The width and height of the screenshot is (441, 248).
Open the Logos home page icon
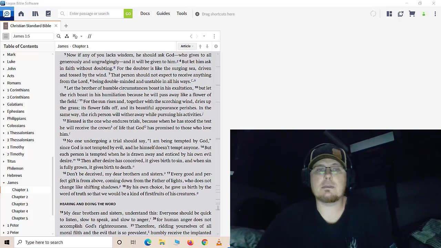click(21, 14)
